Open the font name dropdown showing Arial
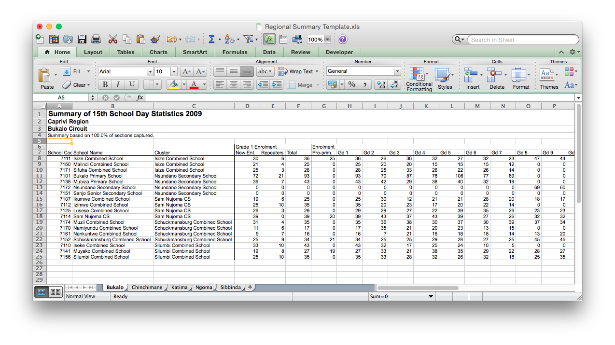 (x=150, y=71)
